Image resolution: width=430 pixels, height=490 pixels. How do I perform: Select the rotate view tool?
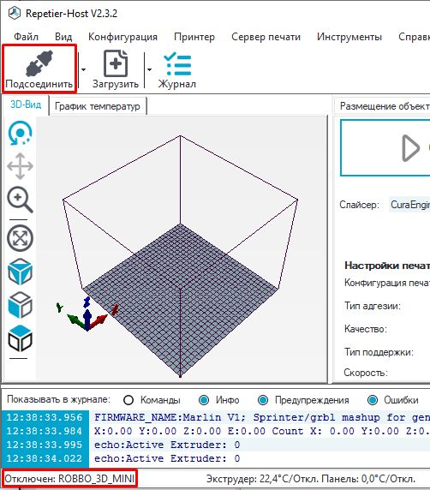pos(20,133)
